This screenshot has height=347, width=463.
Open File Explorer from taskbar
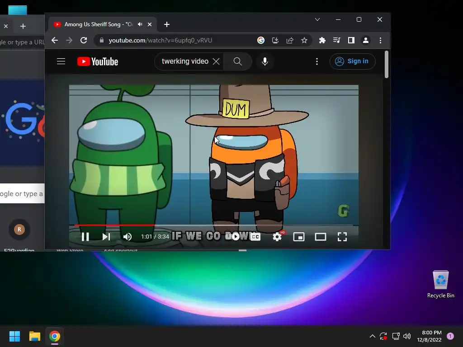tap(34, 336)
